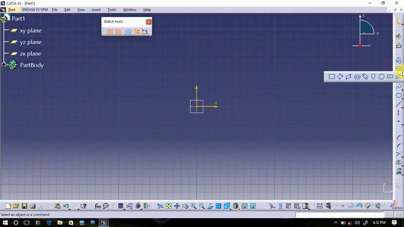Click the Zoom Out icon
Image resolution: width=404 pixels, height=227 pixels.
click(202, 206)
